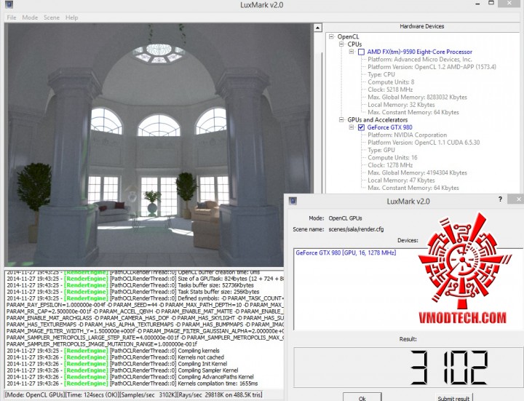Image resolution: width=524 pixels, height=401 pixels.
Task: Collapse the CPUs tree node
Action: [341, 44]
